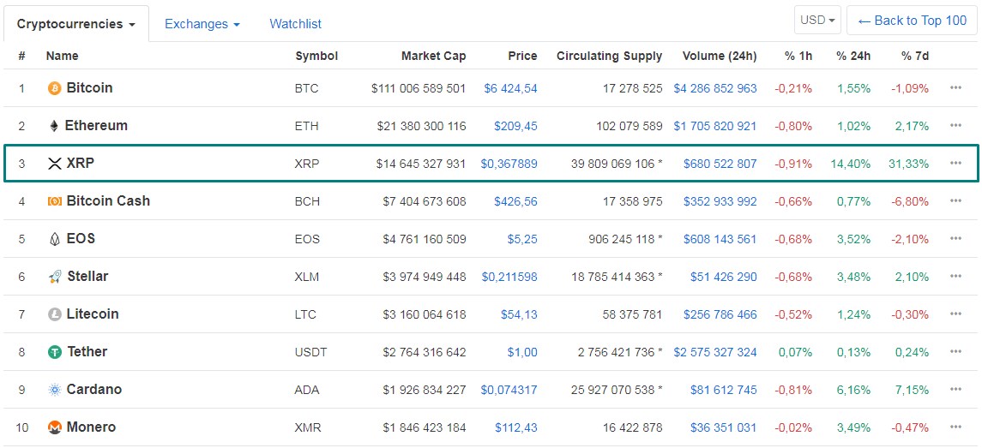Sort table by Market Cap header
The width and height of the screenshot is (982, 448).
433,56
